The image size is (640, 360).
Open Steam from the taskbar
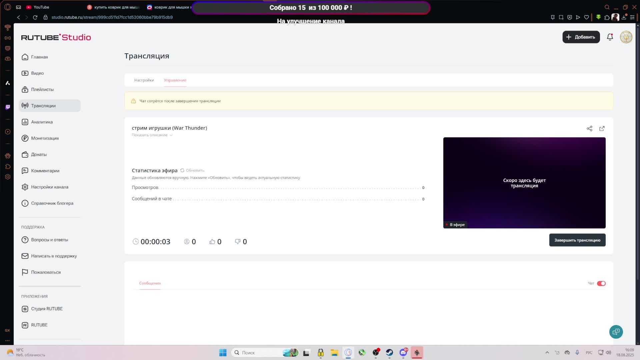pyautogui.click(x=389, y=353)
